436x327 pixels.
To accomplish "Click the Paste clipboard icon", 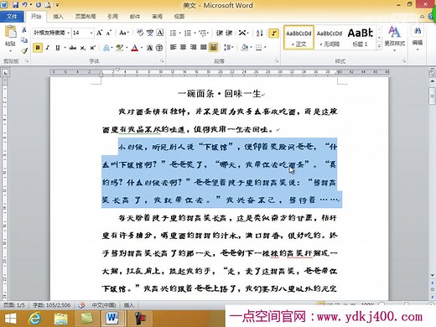I will point(10,32).
